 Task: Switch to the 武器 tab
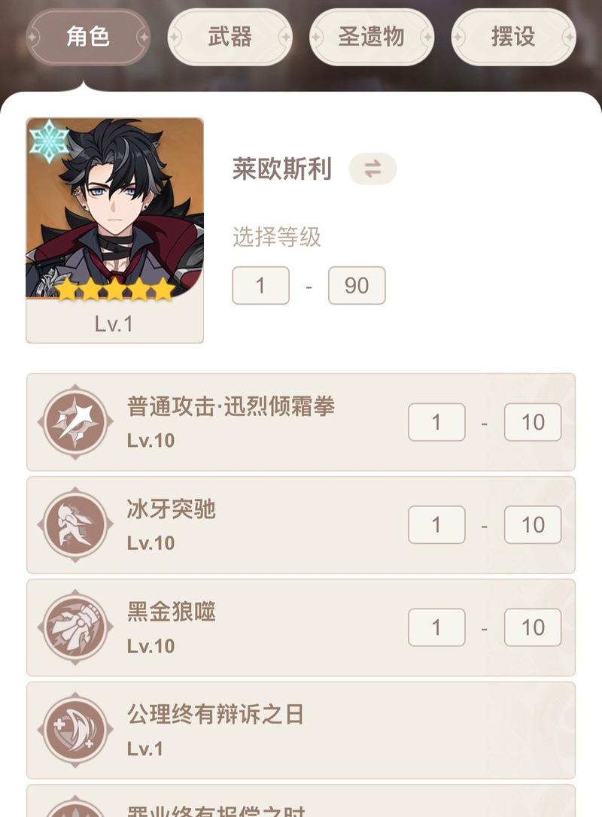(230, 37)
